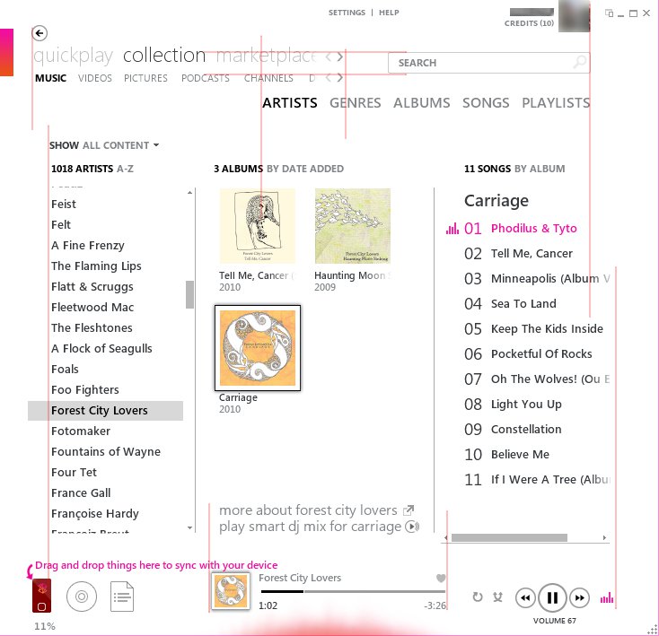Seek along the song progress bar

(x=353, y=591)
